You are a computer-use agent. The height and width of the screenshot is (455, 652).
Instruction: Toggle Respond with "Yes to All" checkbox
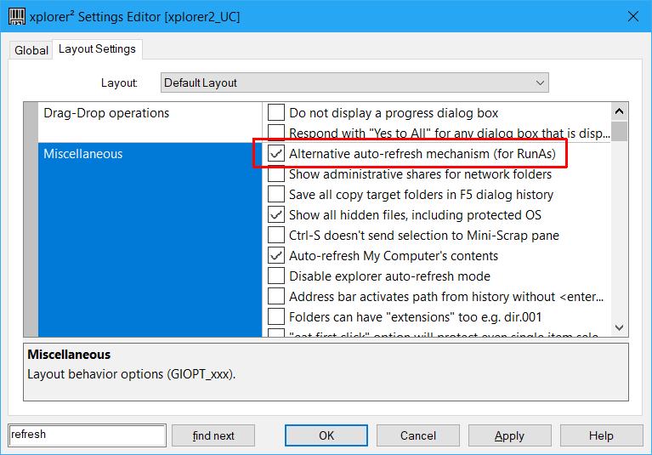[x=276, y=133]
